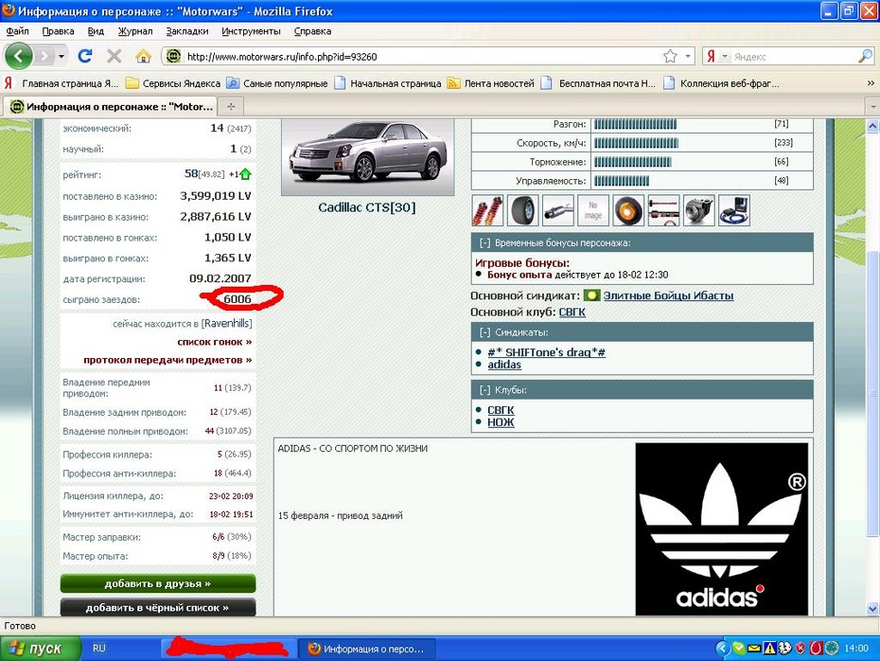The height and width of the screenshot is (661, 880).
Task: Click the turbocharger part icon
Action: [698, 210]
